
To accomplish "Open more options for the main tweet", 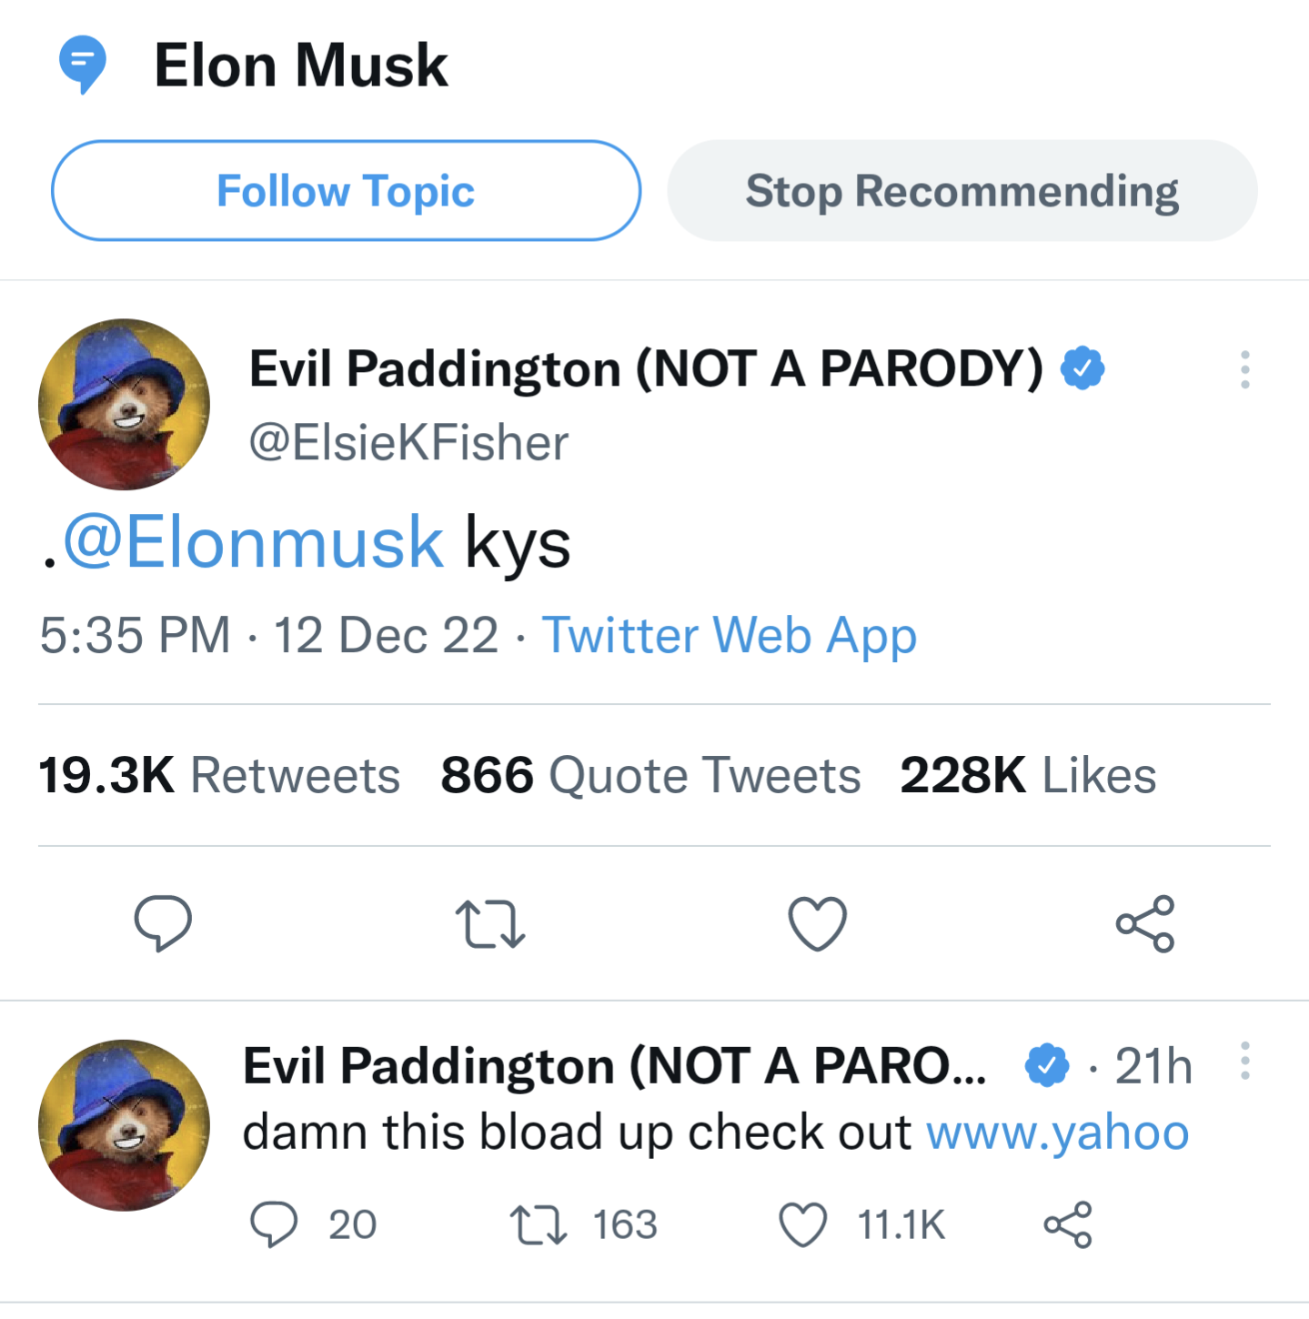I will [1244, 370].
